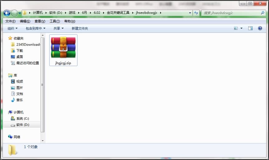Click the 下载 folder icon in sidebar

(x=13, y=51)
